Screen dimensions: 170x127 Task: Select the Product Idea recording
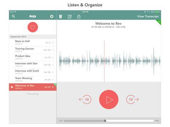click(x=33, y=57)
